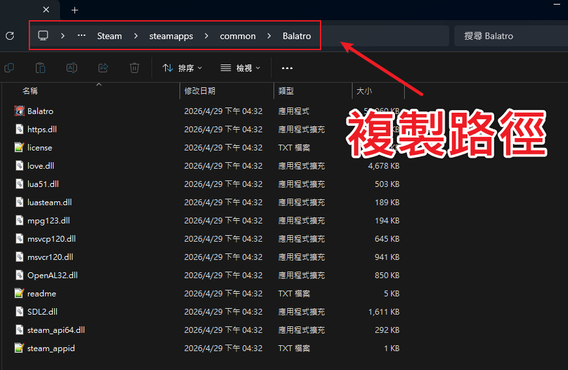Open a new tab with plus button
Image resolution: width=568 pixels, height=370 pixels.
tap(74, 10)
